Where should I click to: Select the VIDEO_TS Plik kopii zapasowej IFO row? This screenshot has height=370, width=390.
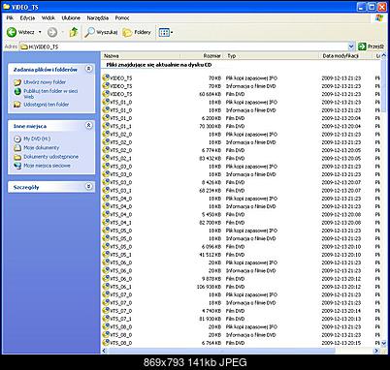click(241, 78)
